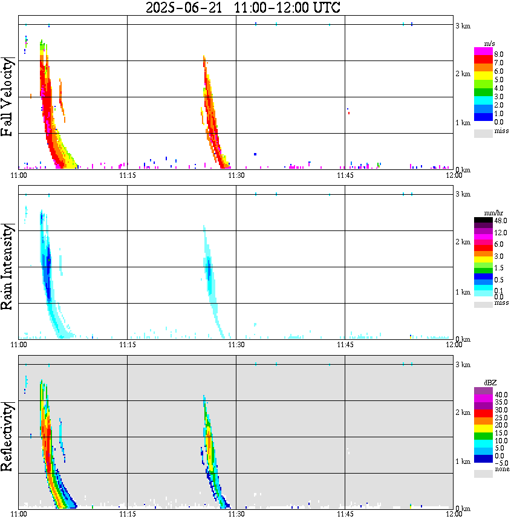514x525 pixels.
Task: Click the 3 km height label on Reflectivity panel
Action: 463,365
